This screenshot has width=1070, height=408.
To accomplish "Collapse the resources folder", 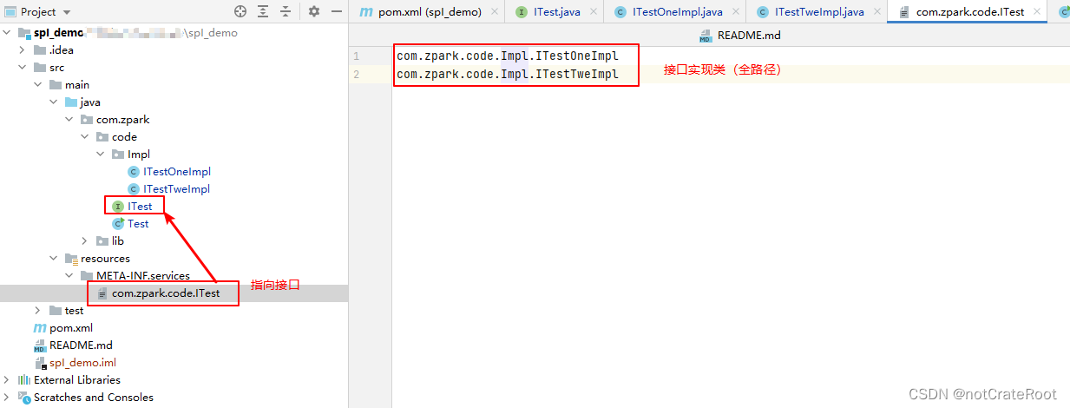I will [x=55, y=258].
